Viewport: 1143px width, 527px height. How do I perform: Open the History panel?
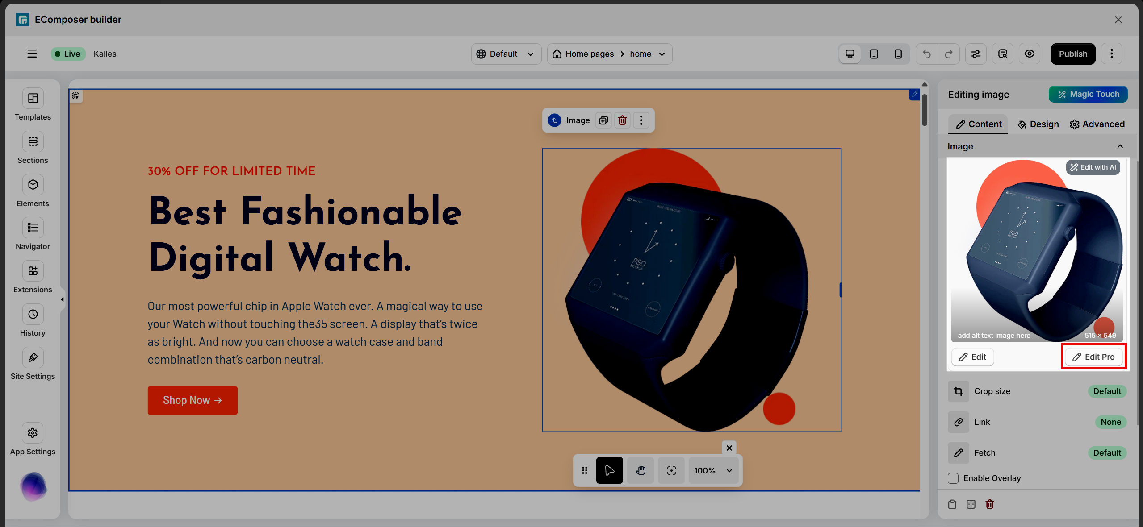(33, 315)
